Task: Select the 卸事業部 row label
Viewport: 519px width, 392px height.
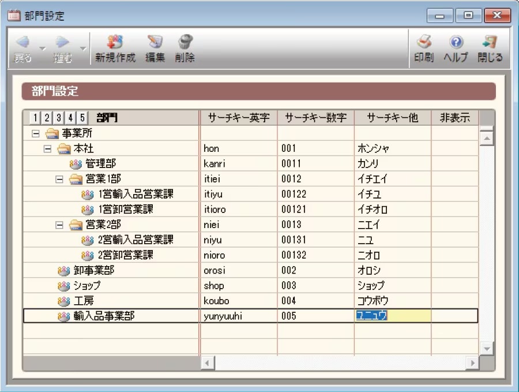Action: (x=93, y=270)
